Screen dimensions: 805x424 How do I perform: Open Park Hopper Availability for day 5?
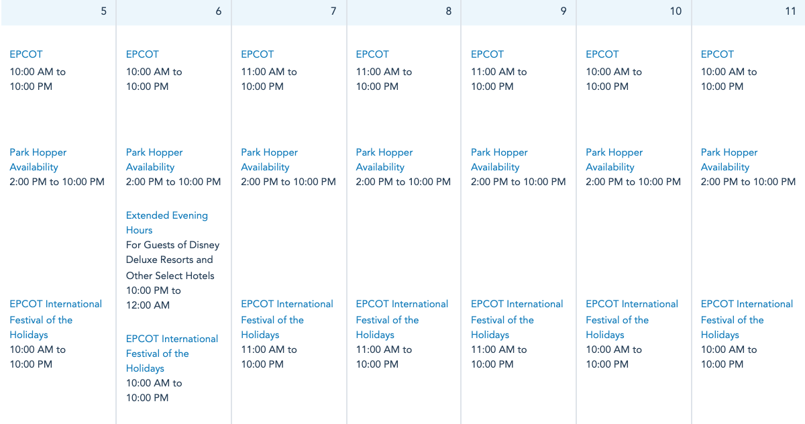click(x=38, y=160)
